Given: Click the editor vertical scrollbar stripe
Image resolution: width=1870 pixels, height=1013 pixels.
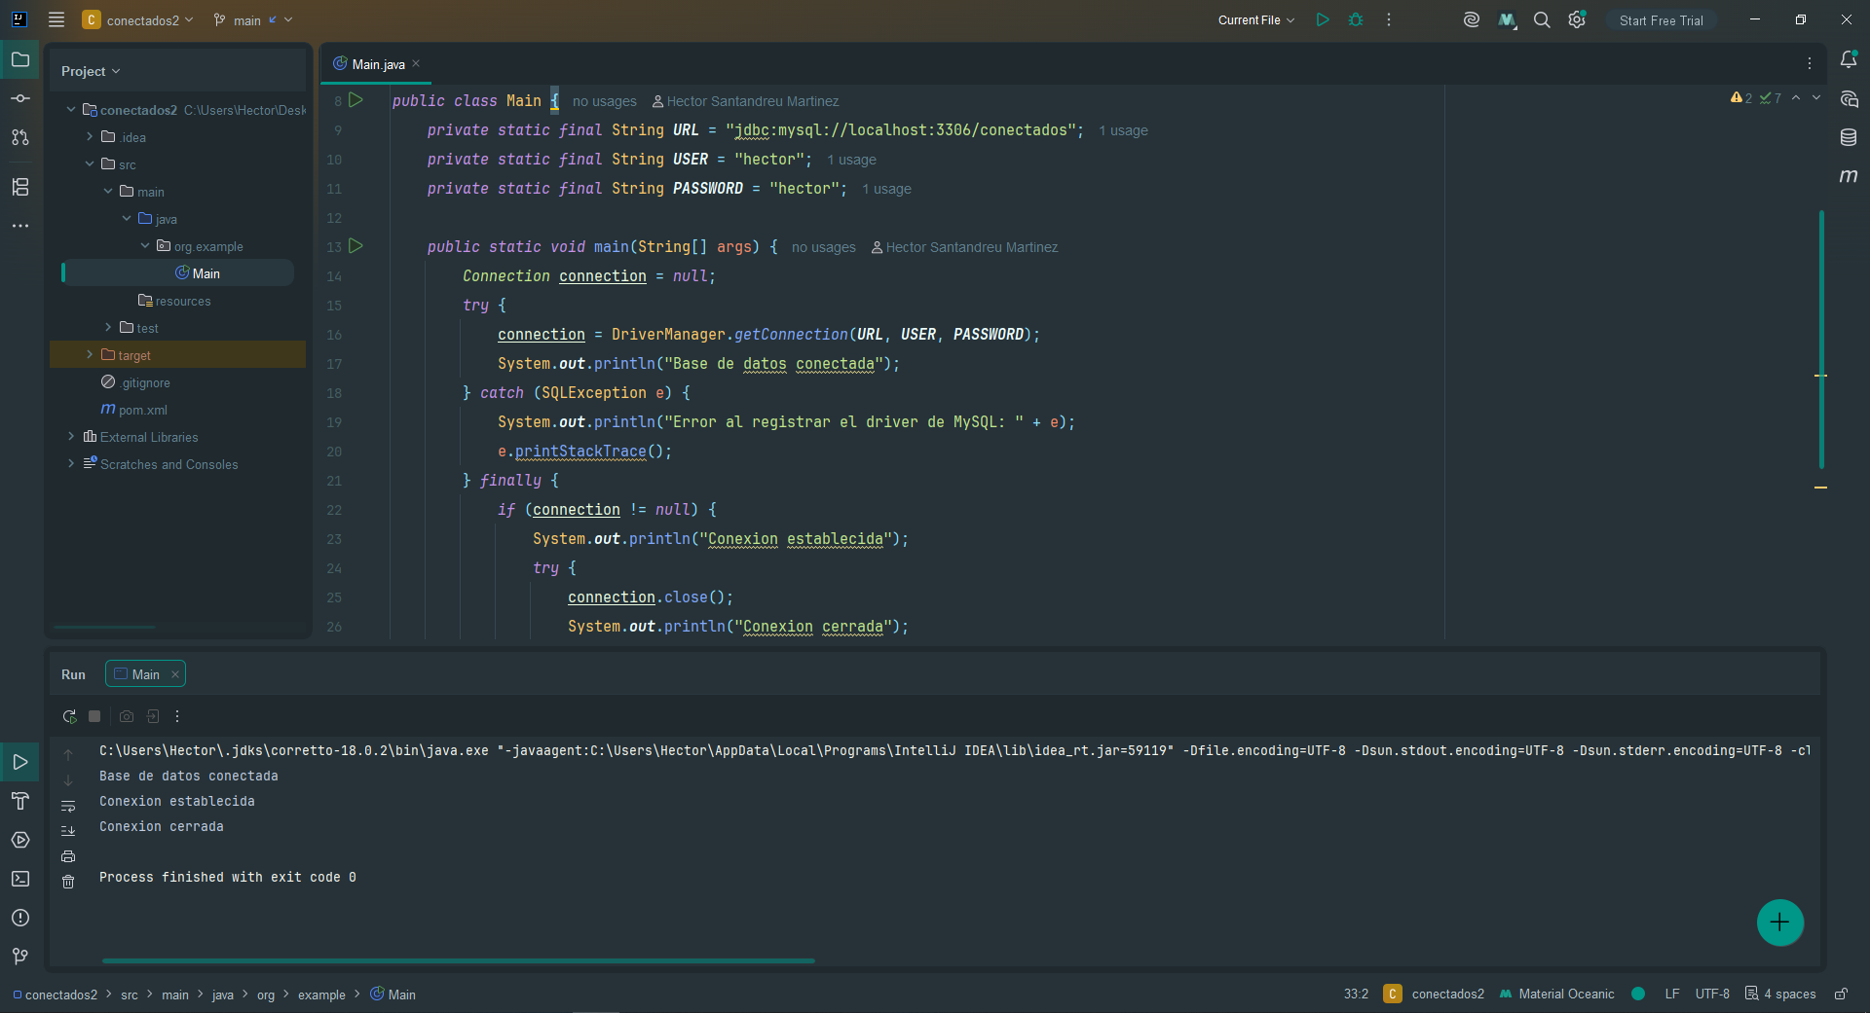Looking at the screenshot, I should 1821,341.
